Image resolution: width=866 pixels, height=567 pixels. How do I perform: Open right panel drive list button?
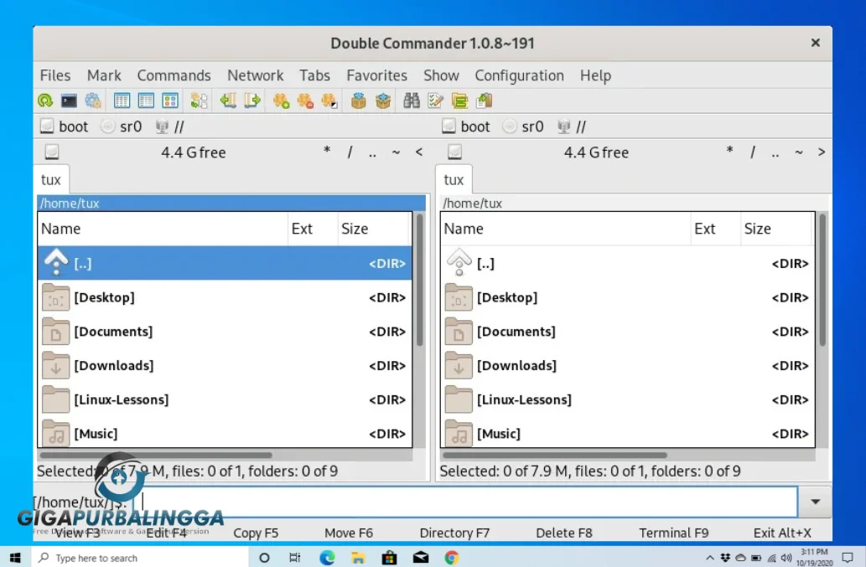click(x=454, y=152)
